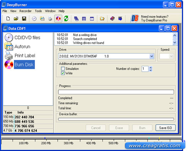Click the cyan marker on size ruler

pos(149,138)
